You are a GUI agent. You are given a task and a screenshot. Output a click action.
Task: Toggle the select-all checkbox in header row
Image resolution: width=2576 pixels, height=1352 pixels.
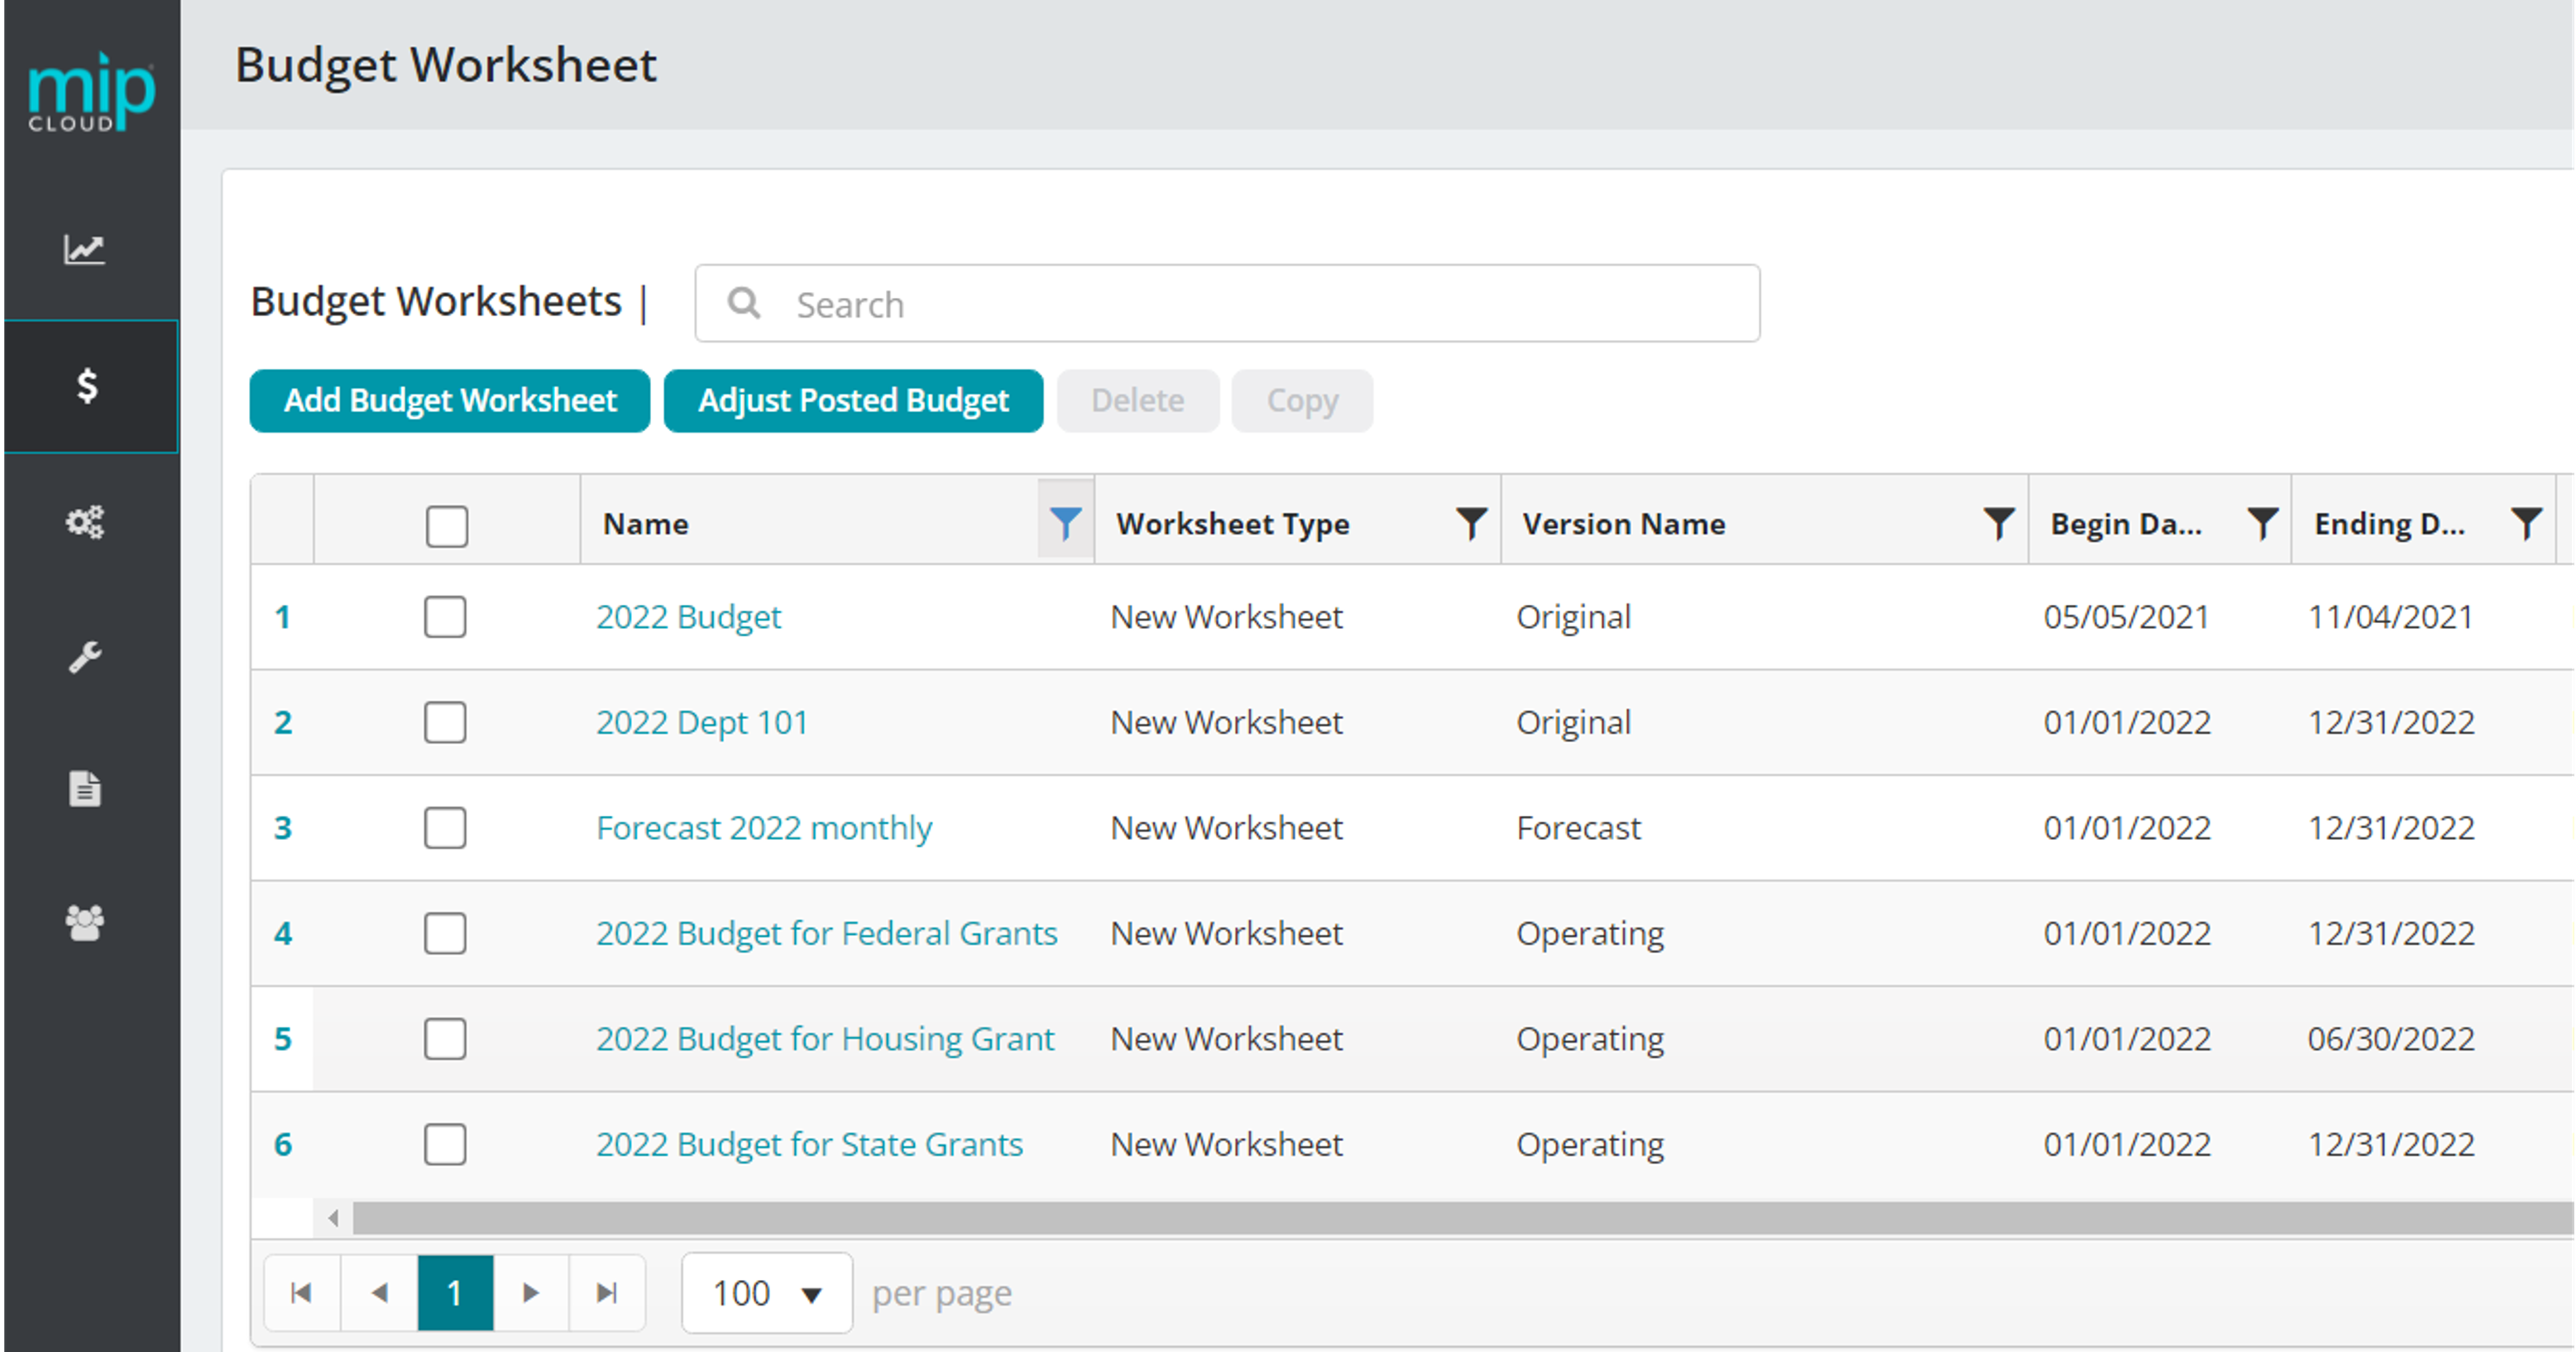[x=447, y=524]
